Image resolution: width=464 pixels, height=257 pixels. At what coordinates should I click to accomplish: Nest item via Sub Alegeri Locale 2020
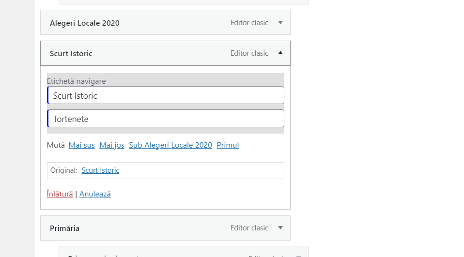(x=170, y=145)
